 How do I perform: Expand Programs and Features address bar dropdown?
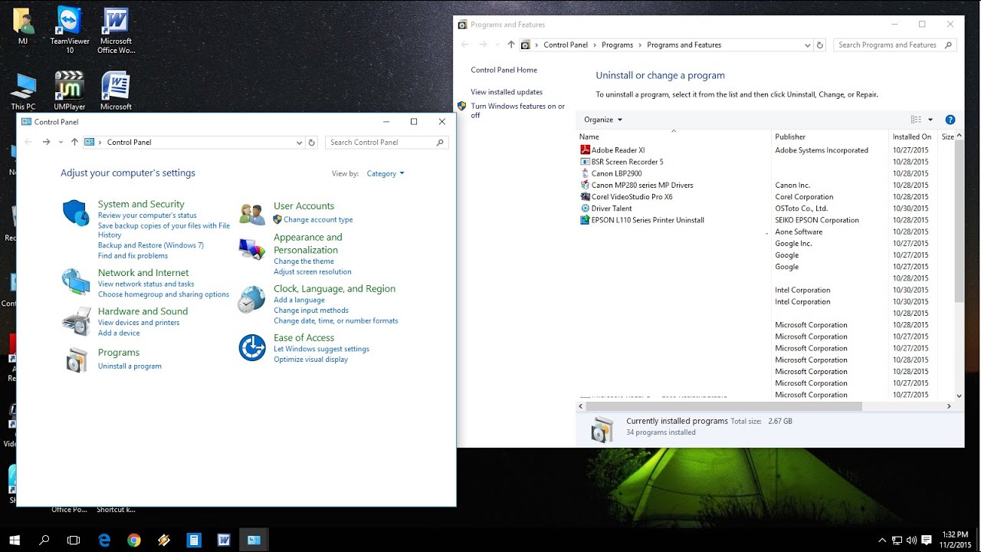[807, 45]
